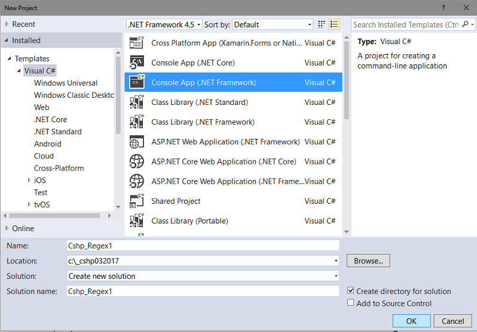The height and width of the screenshot is (332, 477).
Task: Select Class Library (Portable) template text
Action: 189,221
